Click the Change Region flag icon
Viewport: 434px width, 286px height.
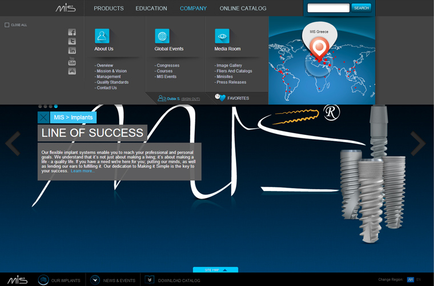click(411, 280)
